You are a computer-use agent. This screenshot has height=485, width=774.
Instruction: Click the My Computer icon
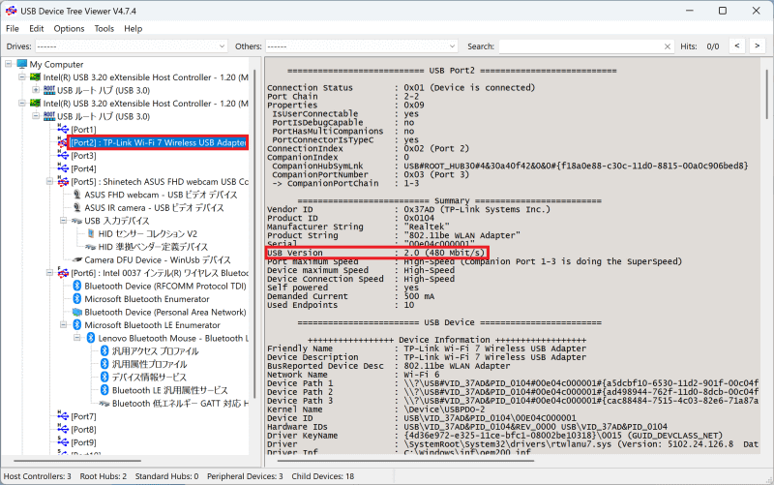coord(21,64)
